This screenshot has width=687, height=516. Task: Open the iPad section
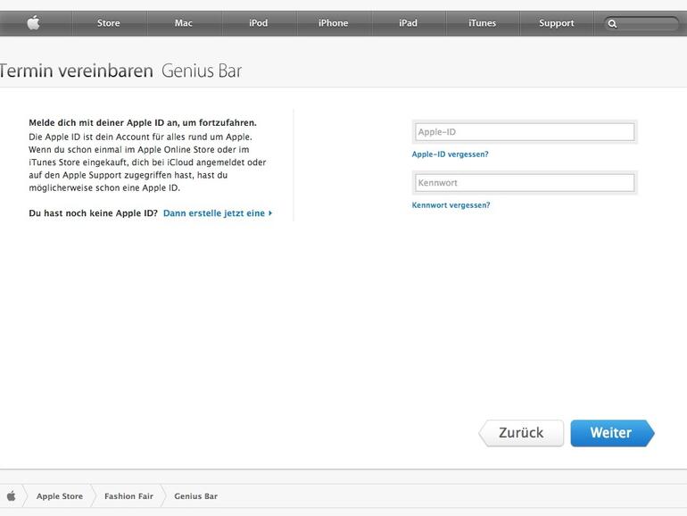click(x=408, y=23)
